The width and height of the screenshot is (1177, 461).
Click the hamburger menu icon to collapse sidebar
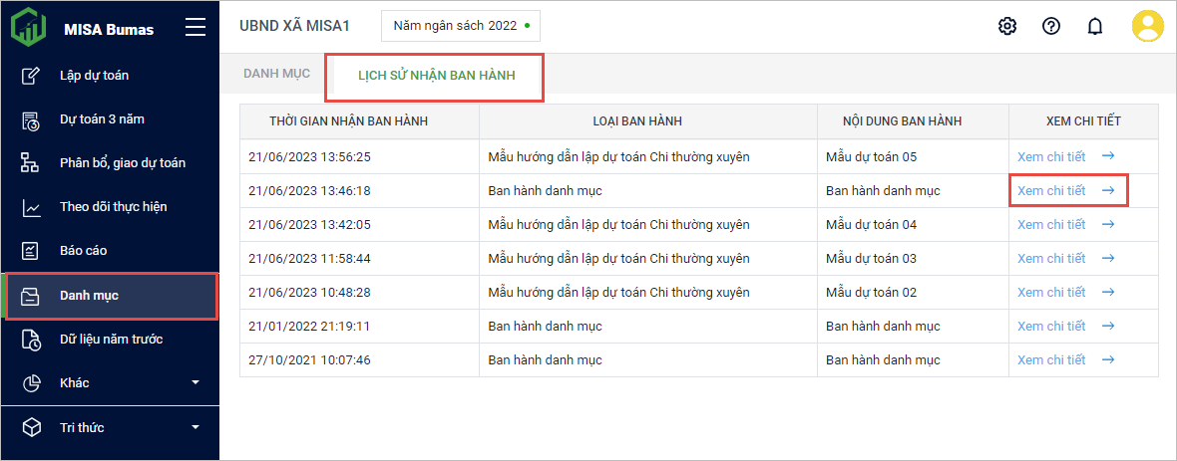click(x=196, y=28)
